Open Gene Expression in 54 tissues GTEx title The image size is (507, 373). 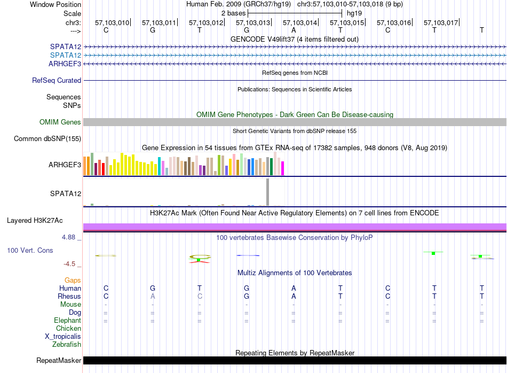pos(294,147)
